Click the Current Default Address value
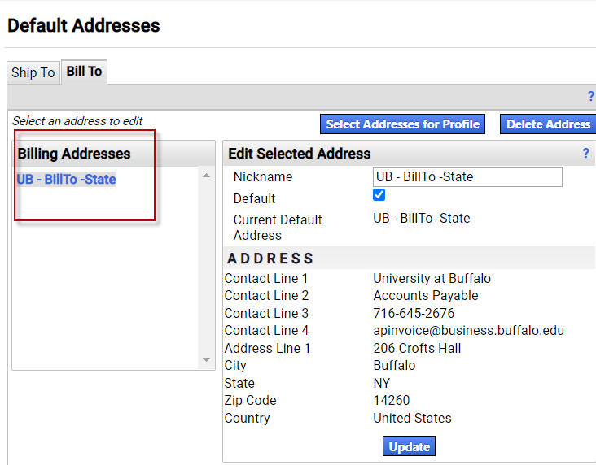Screen dimensions: 596x465 point(421,219)
